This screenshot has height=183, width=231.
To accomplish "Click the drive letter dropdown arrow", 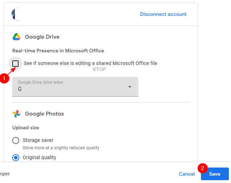I will tap(130, 87).
